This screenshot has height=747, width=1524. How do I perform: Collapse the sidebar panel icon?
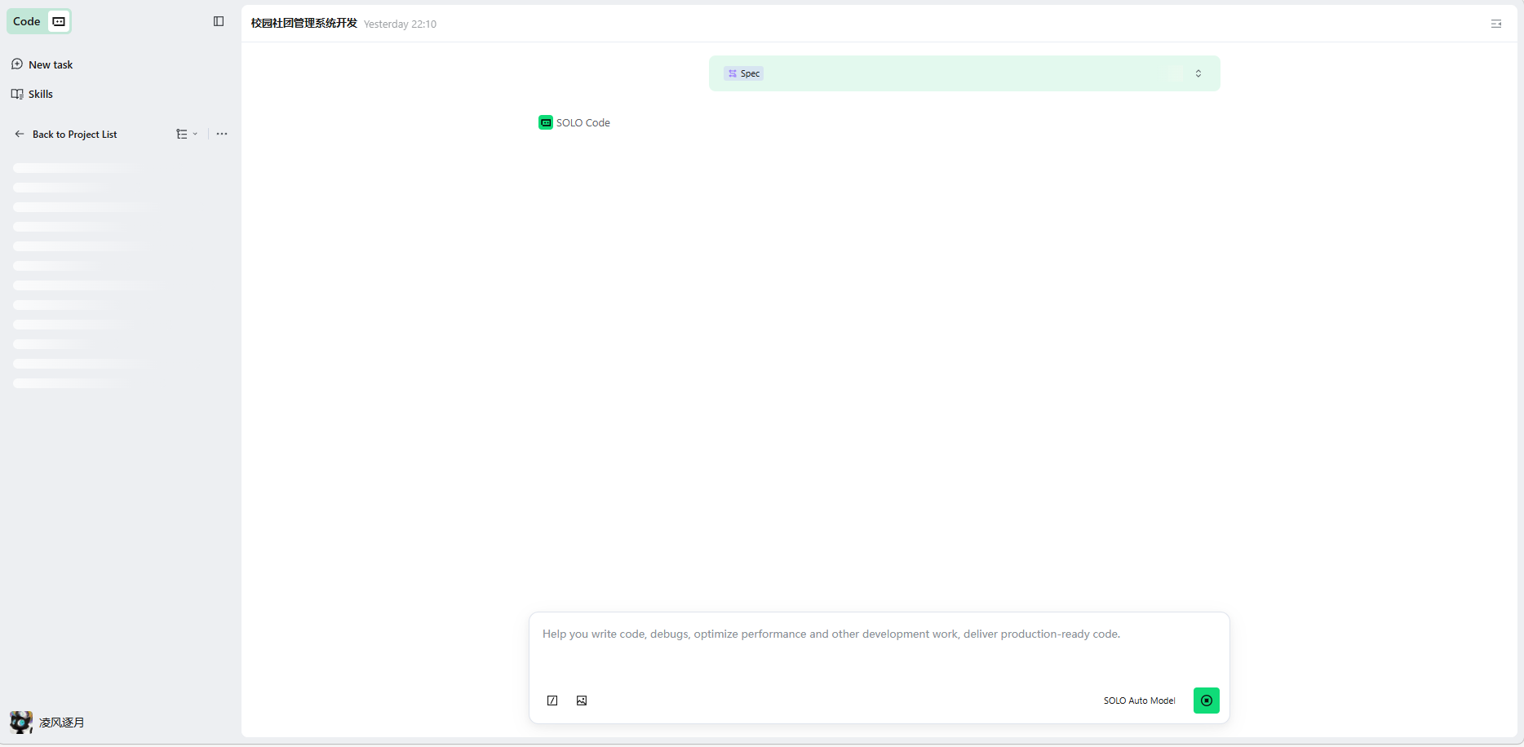pyautogui.click(x=219, y=21)
